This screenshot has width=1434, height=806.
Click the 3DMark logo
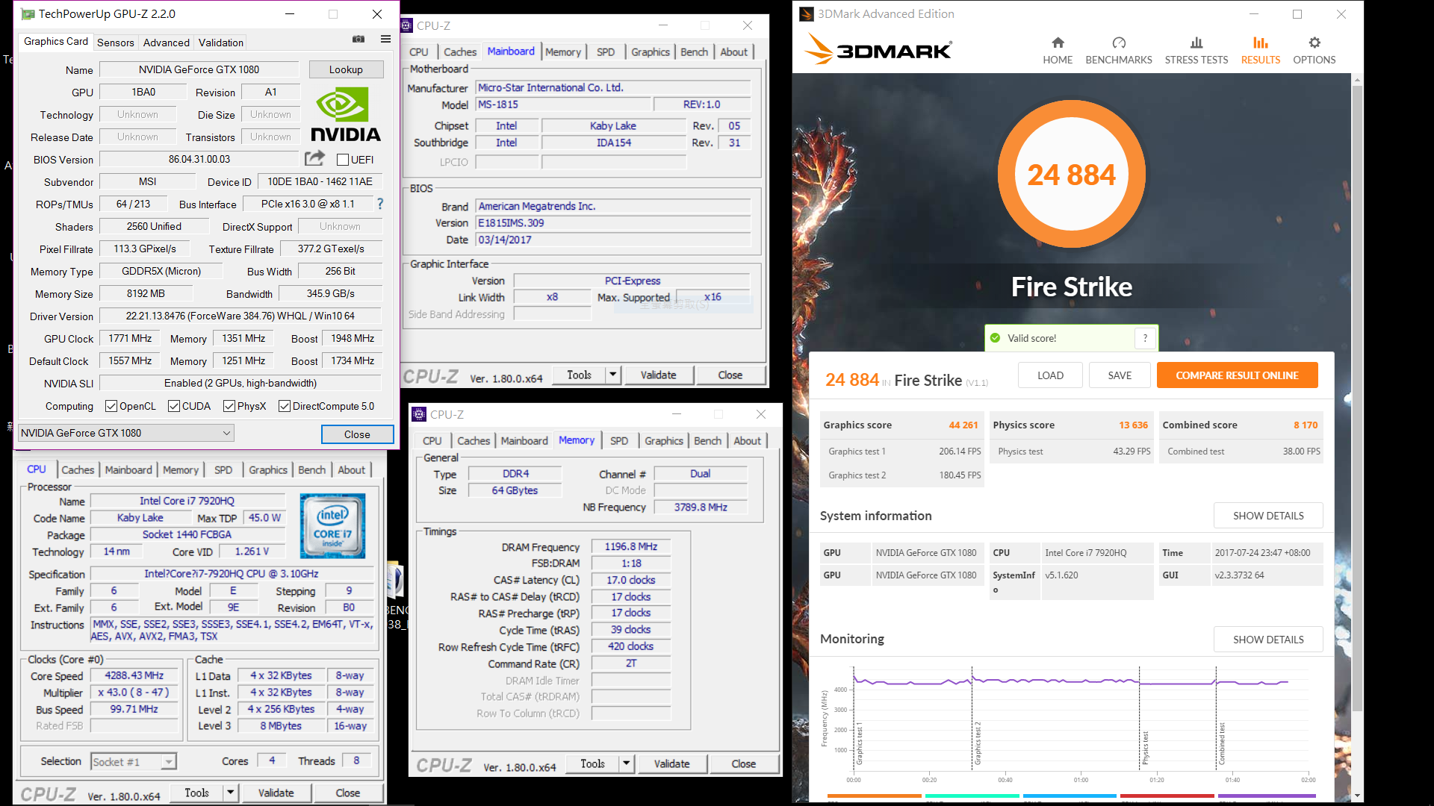click(878, 49)
